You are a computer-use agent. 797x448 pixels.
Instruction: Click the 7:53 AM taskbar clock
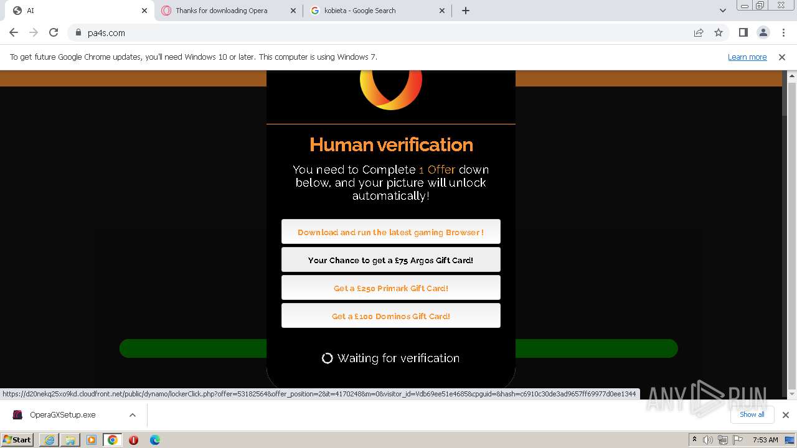pyautogui.click(x=765, y=440)
